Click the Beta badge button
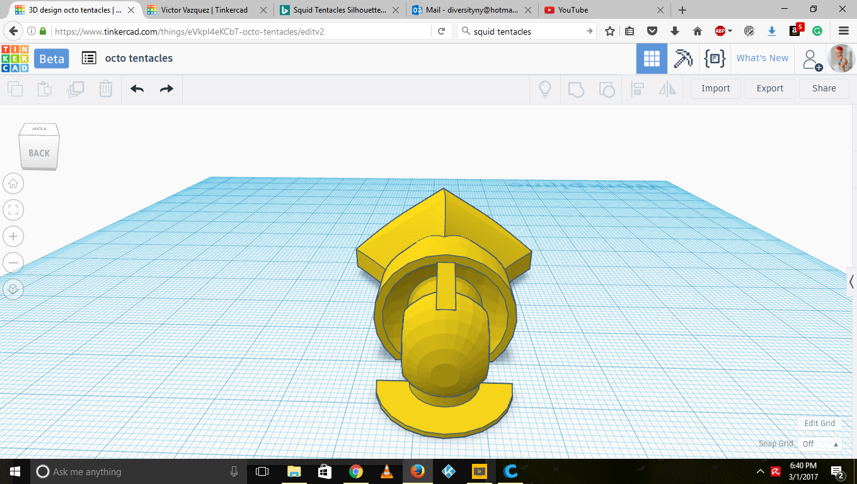The height and width of the screenshot is (484, 857). click(52, 59)
